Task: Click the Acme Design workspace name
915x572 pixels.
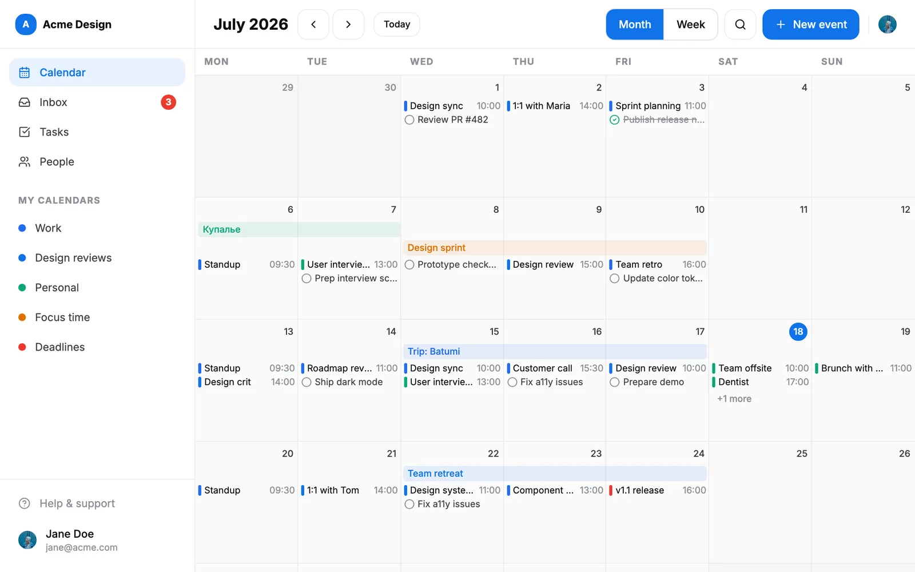Action: pyautogui.click(x=77, y=24)
